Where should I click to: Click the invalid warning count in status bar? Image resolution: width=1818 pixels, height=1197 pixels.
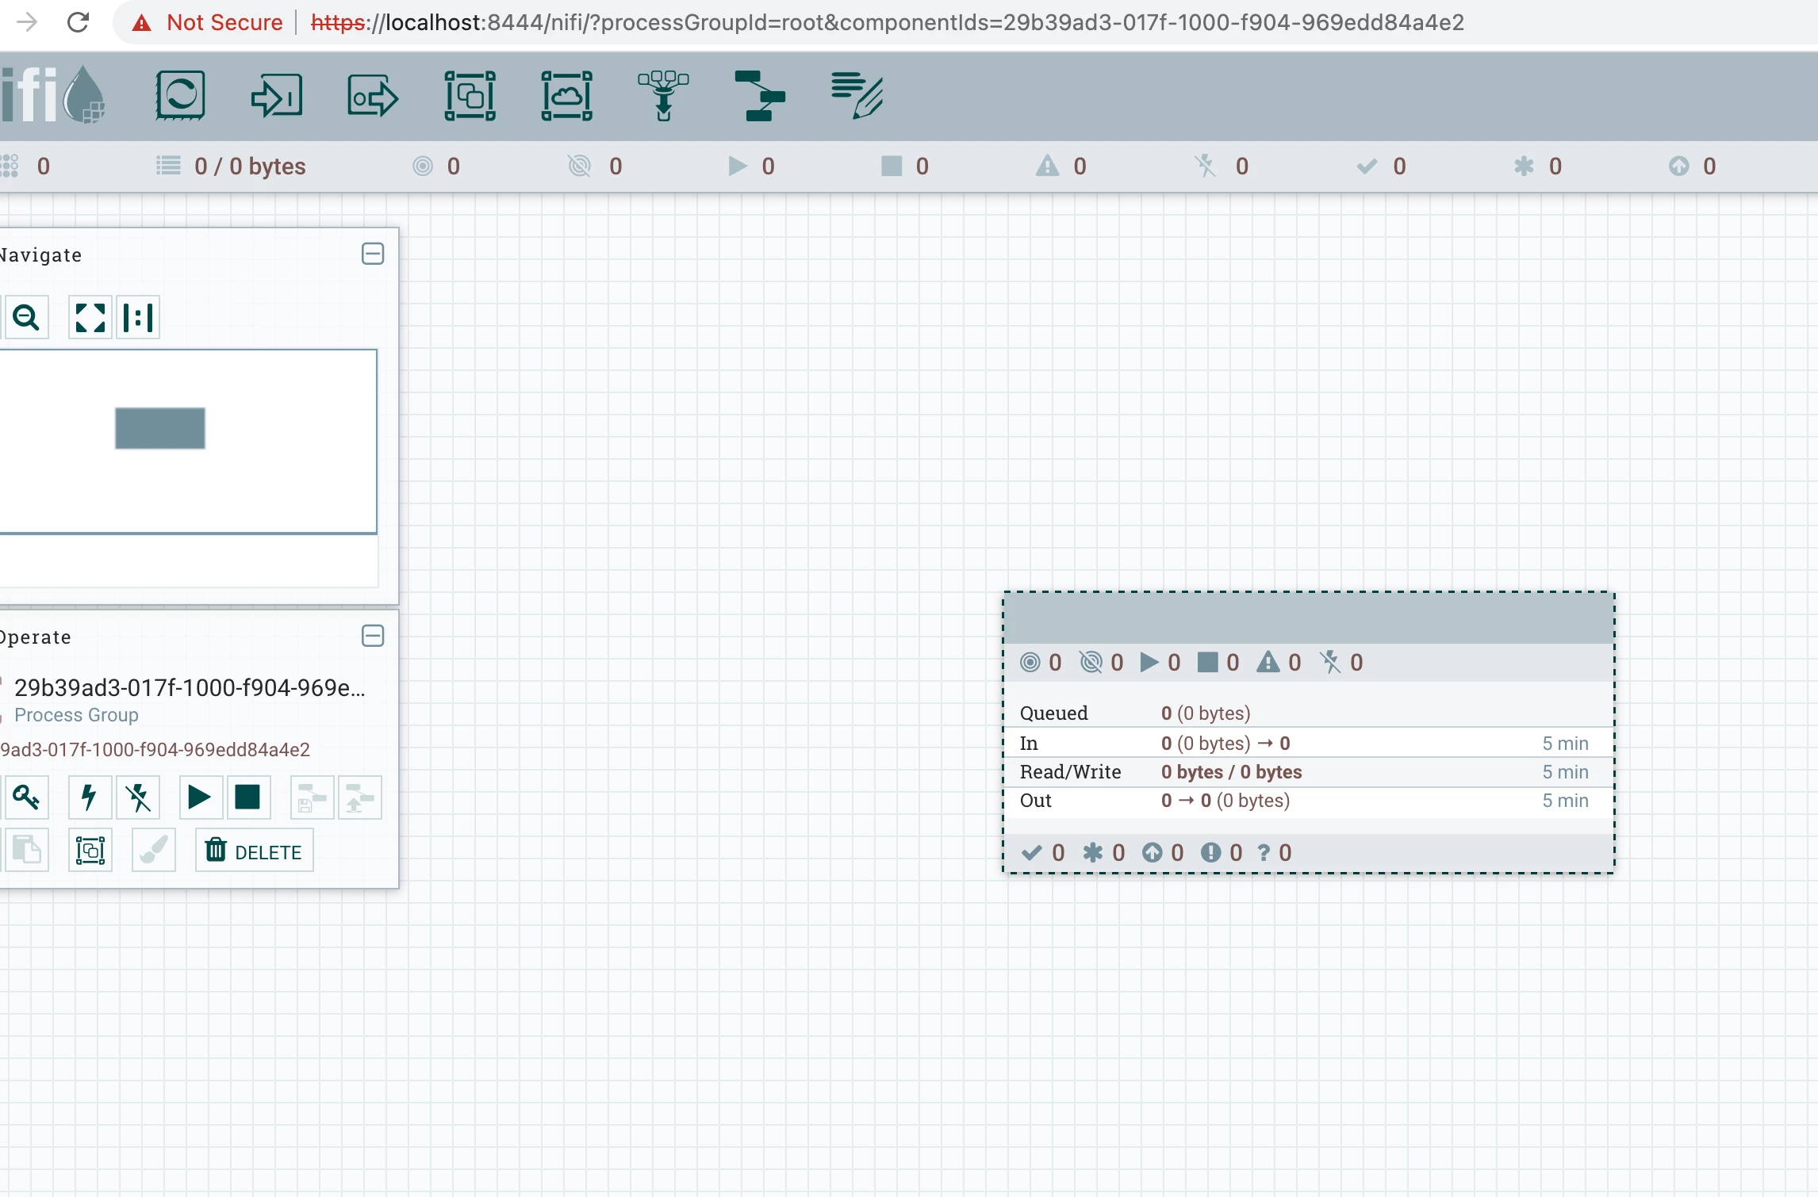(x=1062, y=166)
